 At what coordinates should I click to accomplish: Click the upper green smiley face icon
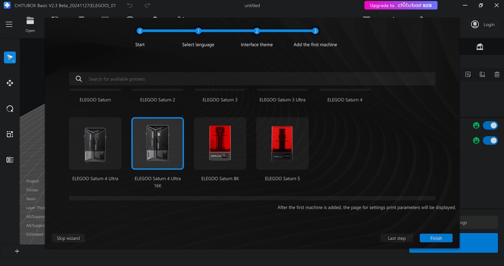476,125
